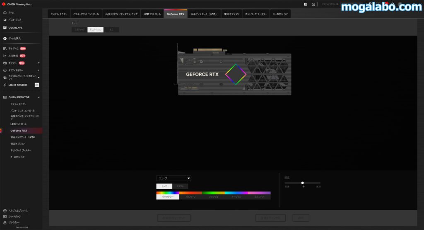Click the OMEN DESKTOP monitor icon
Viewport: 424px width, 230px height.
(5, 97)
